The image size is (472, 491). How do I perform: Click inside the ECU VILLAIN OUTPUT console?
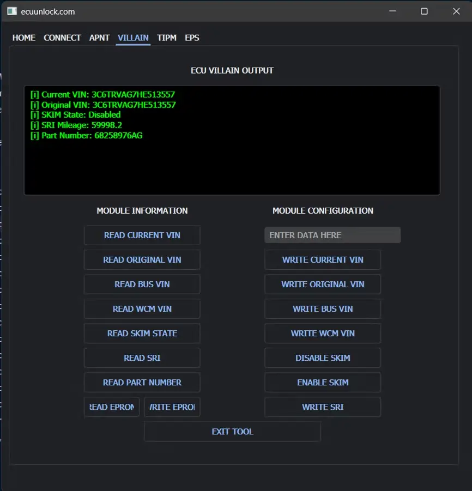pos(232,163)
